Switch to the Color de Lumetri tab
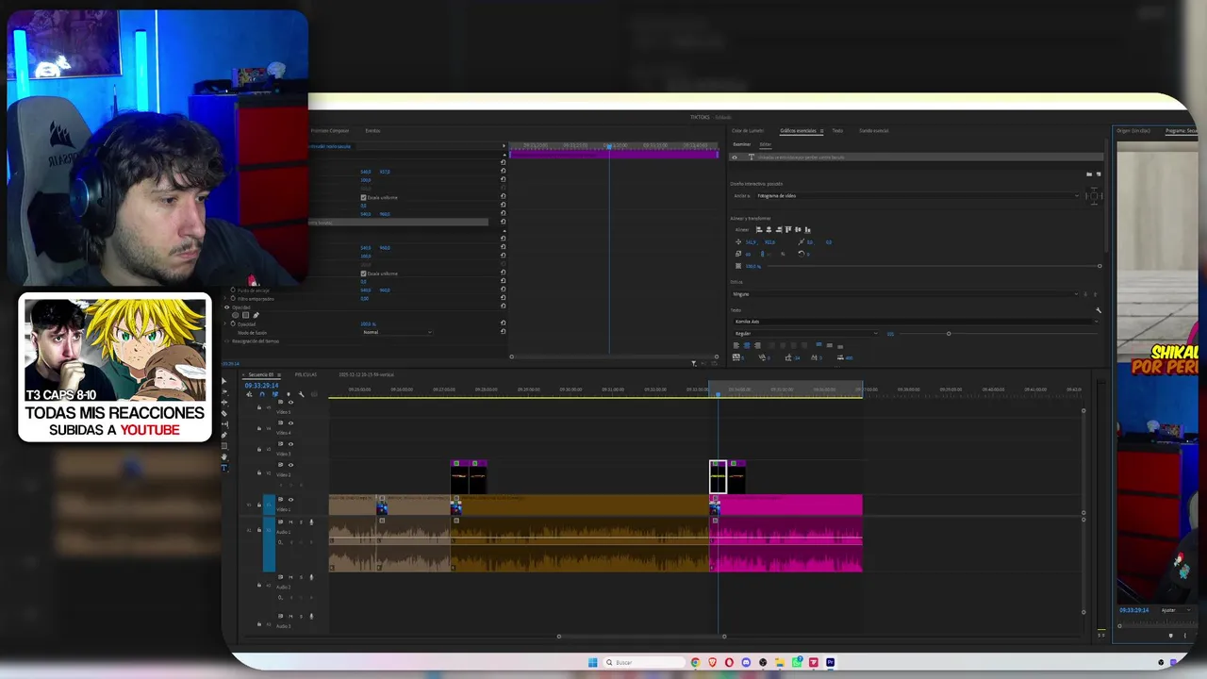 (x=748, y=131)
